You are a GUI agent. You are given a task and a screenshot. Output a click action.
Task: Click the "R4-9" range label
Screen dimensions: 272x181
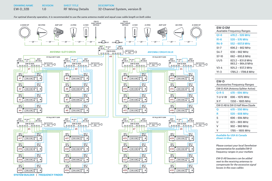219,44
